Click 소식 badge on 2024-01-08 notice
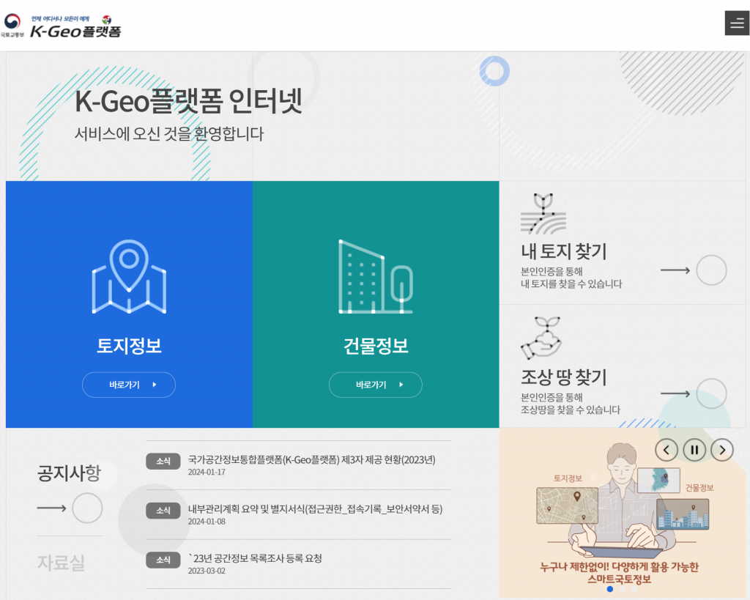Screen dimensions: 750x600 point(163,511)
